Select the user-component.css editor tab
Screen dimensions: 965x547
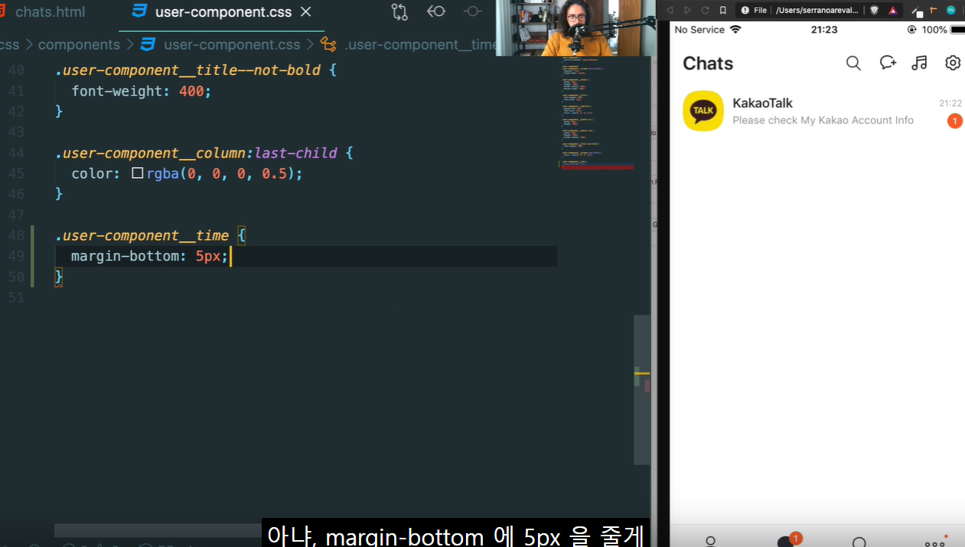pyautogui.click(x=223, y=12)
